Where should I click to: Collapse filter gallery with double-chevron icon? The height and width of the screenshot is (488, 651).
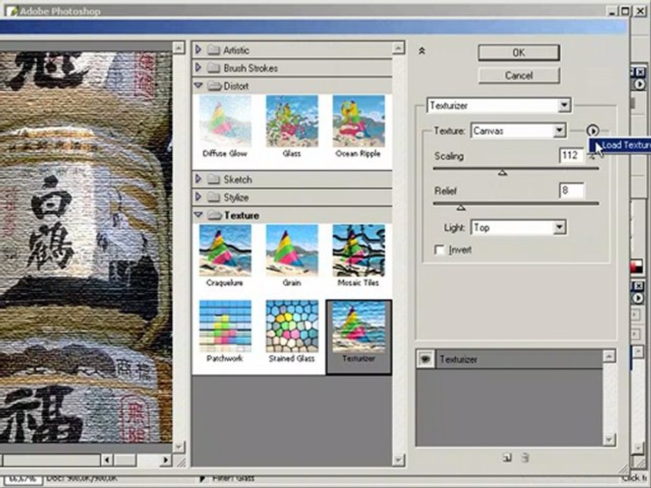422,51
